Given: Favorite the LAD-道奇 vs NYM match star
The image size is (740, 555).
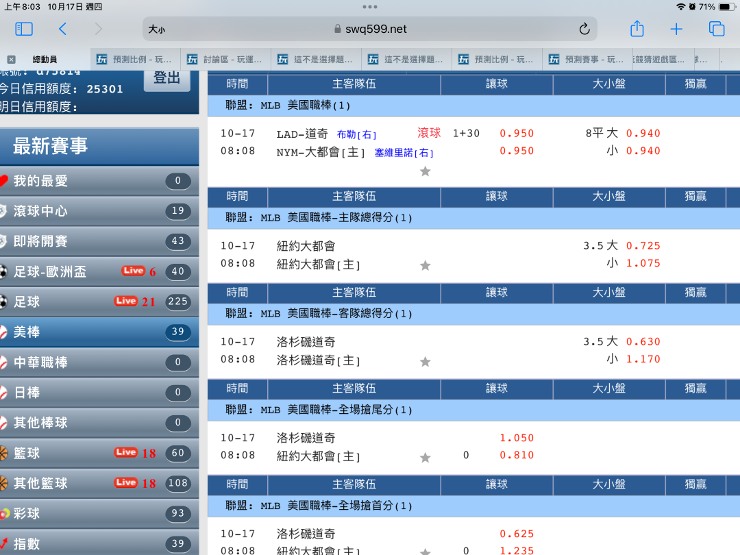Looking at the screenshot, I should (425, 171).
